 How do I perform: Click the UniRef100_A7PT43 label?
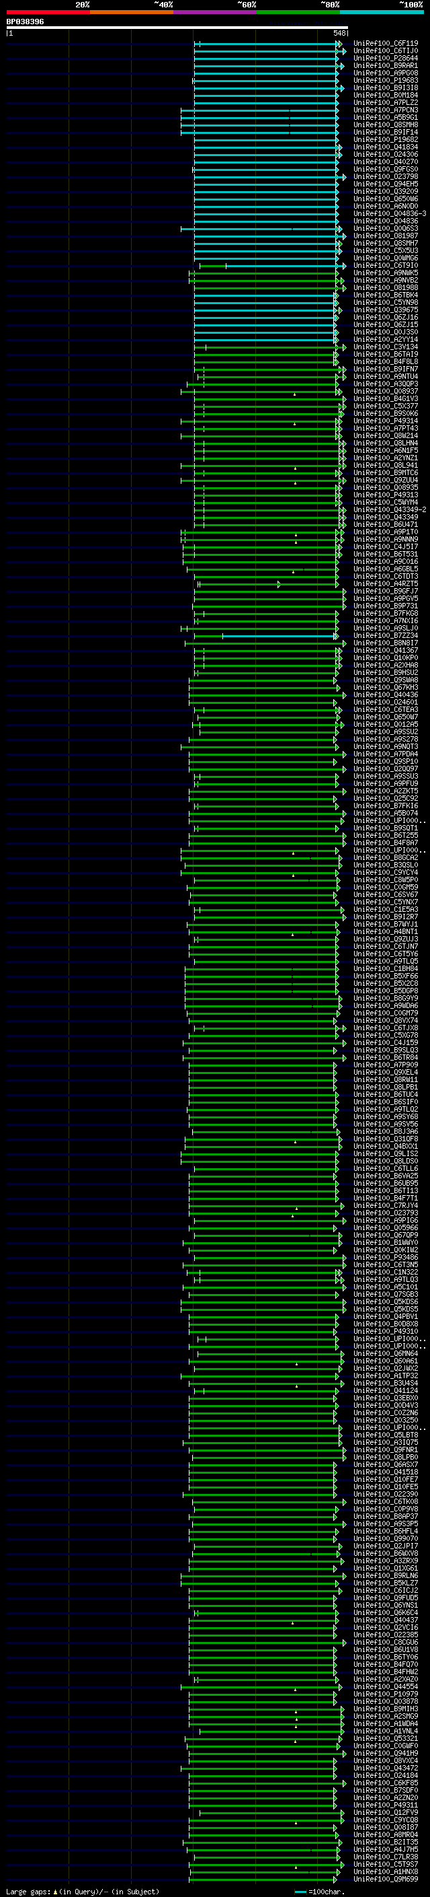(386, 429)
